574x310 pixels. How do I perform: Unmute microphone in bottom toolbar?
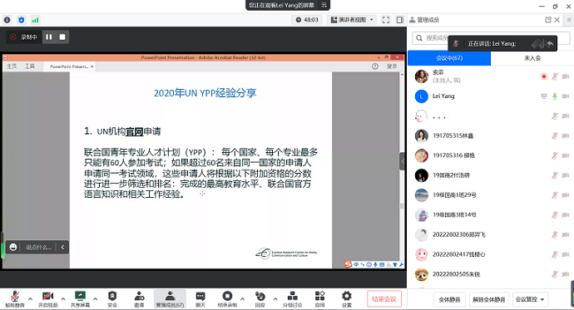15,298
